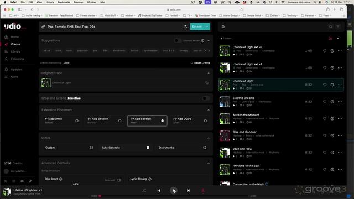Click the Extend button

[x=197, y=27]
